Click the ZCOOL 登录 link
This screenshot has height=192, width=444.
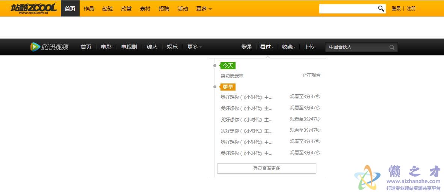click(x=396, y=9)
